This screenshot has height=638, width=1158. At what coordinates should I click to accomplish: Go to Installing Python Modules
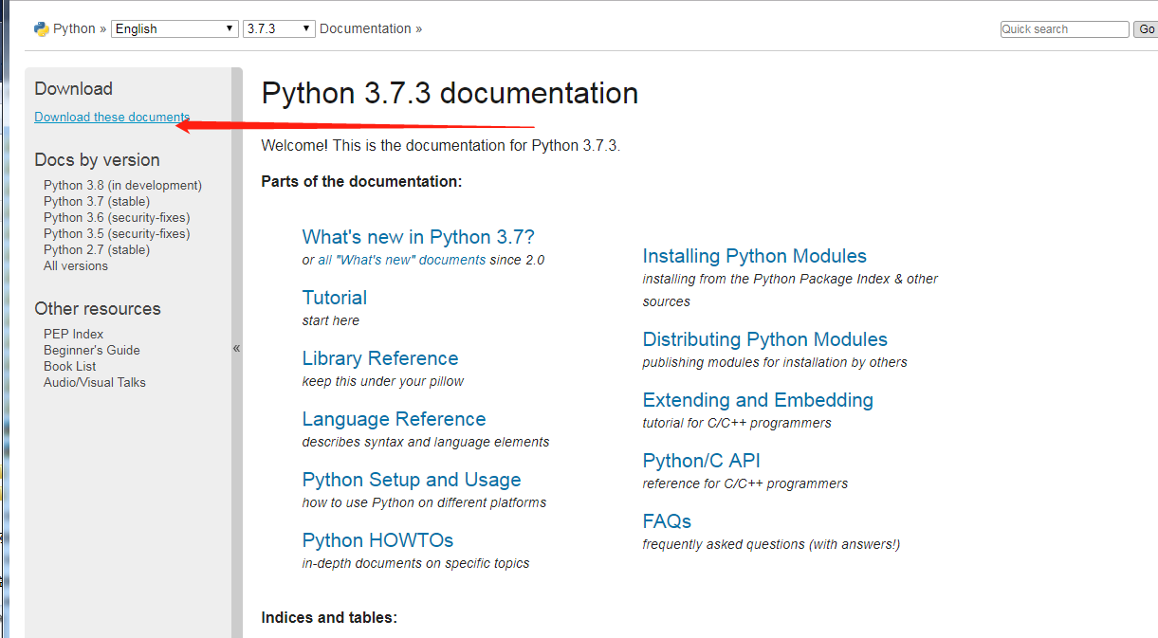click(754, 256)
